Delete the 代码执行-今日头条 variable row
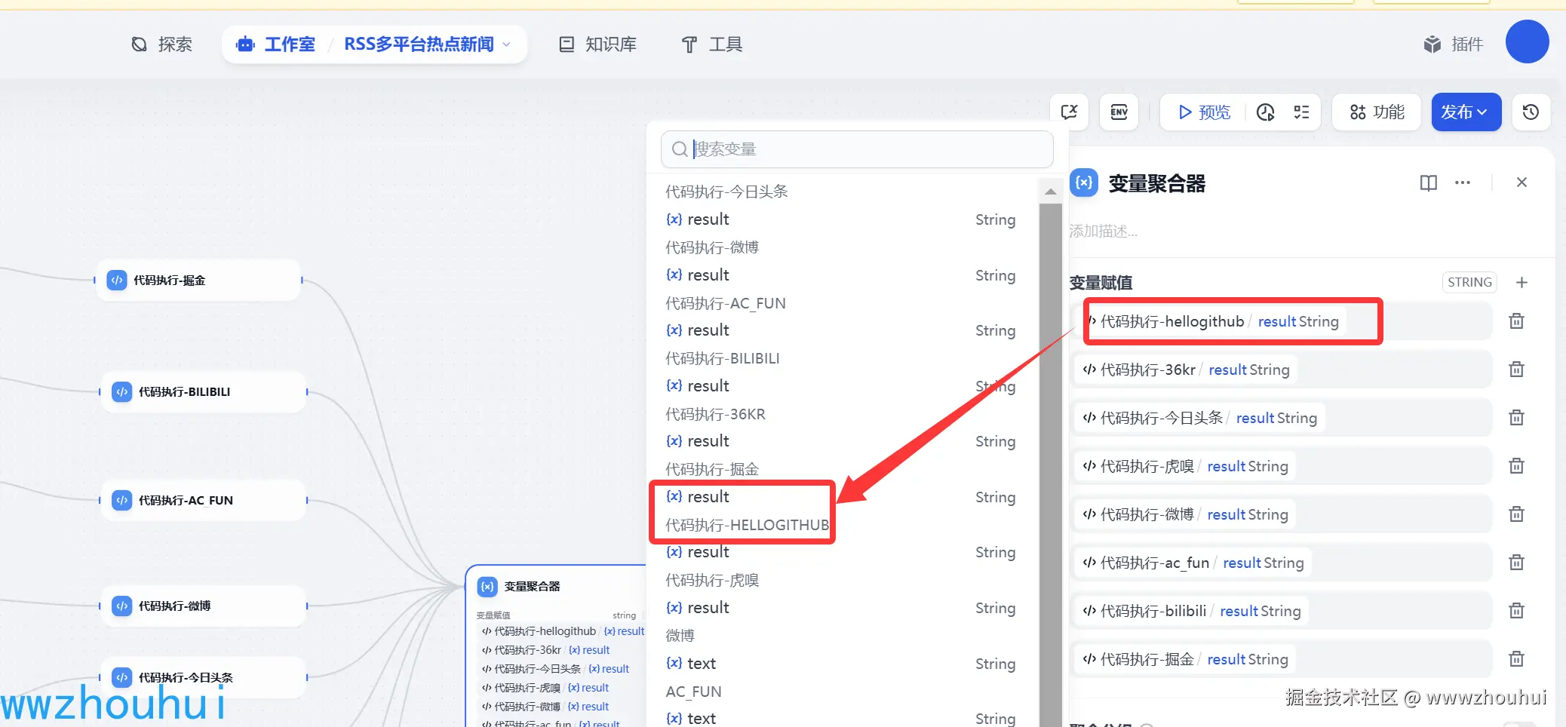Viewport: 1566px width, 727px height. (x=1516, y=418)
